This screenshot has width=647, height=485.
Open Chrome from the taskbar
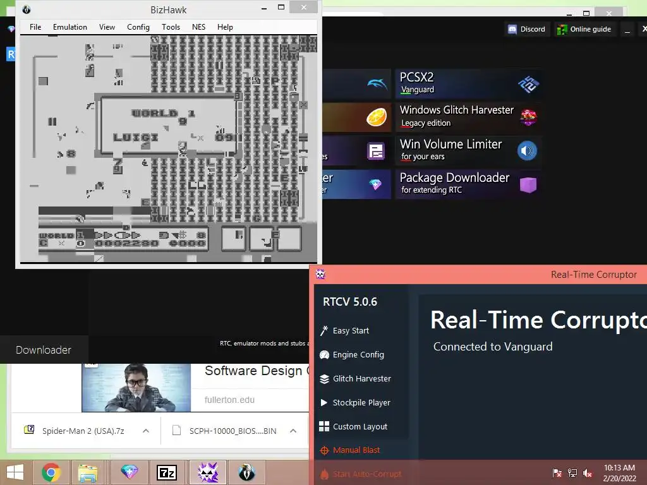[51, 472]
